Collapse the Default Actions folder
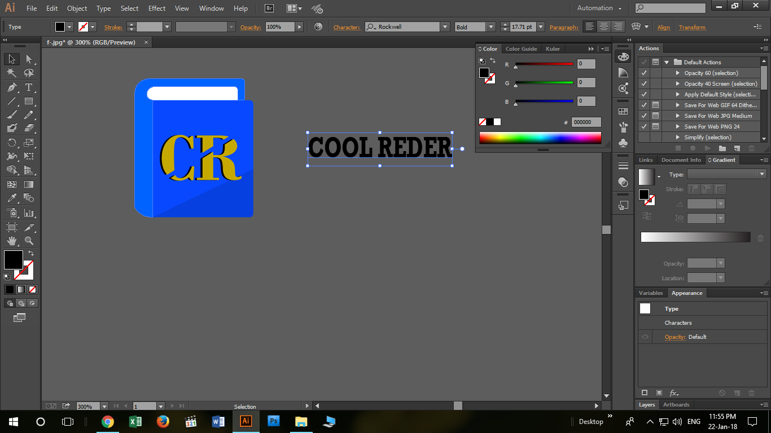771x433 pixels. [667, 63]
